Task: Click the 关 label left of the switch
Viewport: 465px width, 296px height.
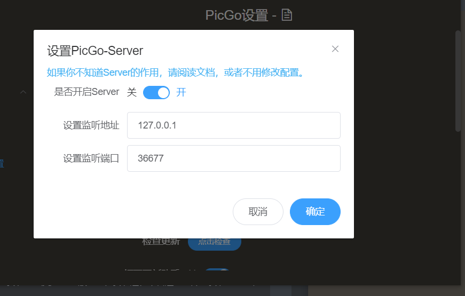Action: tap(132, 92)
